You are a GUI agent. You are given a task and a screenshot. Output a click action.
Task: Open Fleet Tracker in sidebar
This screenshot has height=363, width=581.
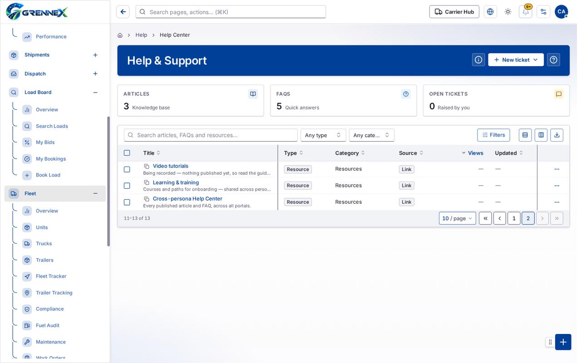pos(51,276)
